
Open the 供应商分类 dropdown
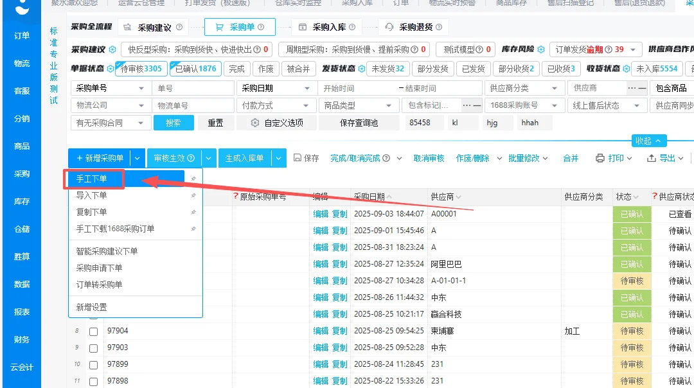tap(524, 88)
